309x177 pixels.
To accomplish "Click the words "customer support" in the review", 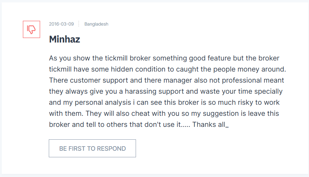I will (x=99, y=80).
